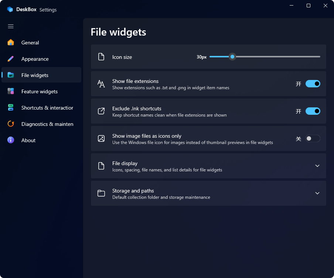Enable Show image files as icons only
Screen dimensions: 334x278
tap(313, 138)
